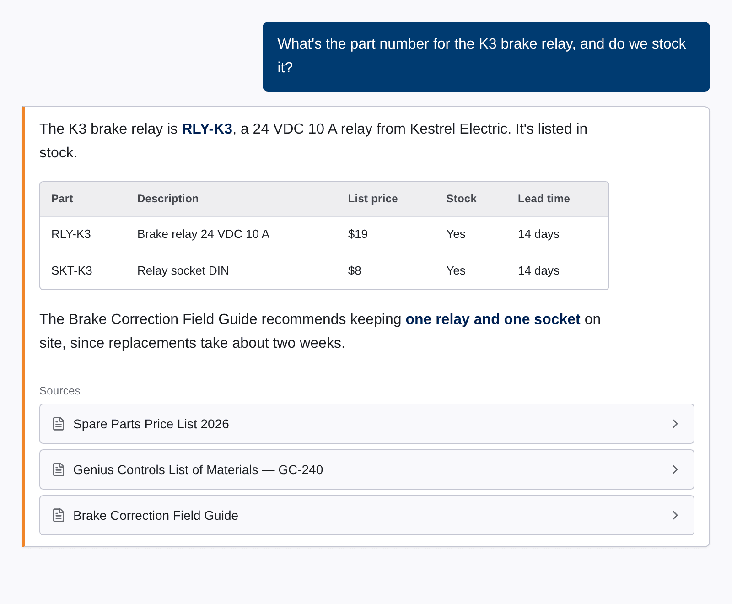Click the 'Part' column header
Screen dimensions: 732x604
[x=62, y=199]
